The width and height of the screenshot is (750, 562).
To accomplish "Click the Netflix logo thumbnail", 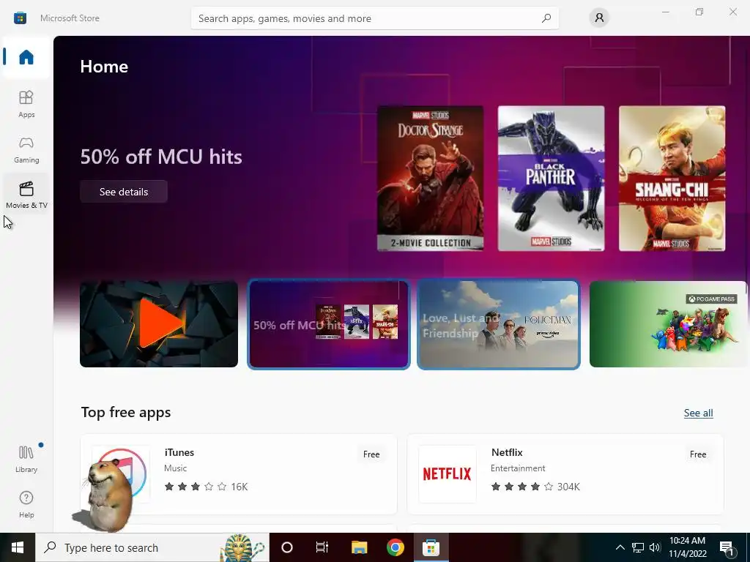I will [x=448, y=474].
